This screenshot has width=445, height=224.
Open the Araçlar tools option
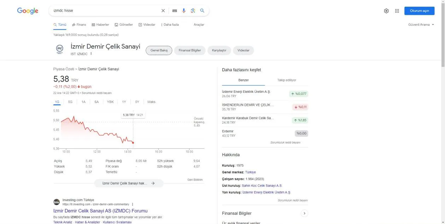tap(199, 25)
